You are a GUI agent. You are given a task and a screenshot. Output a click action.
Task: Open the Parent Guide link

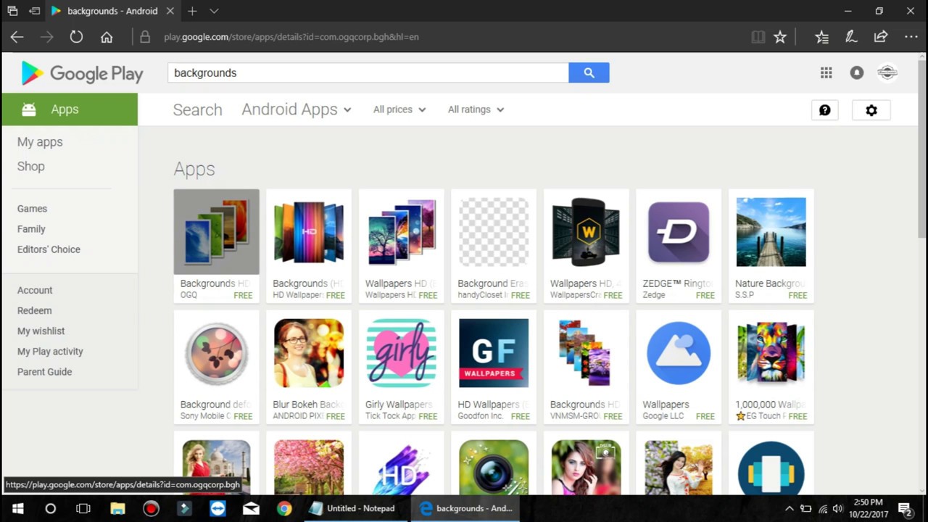tap(44, 372)
